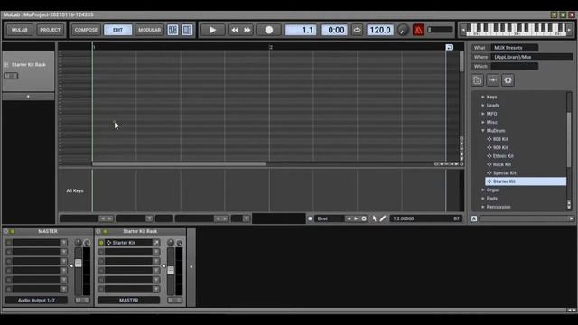Click the All Keys lane label
The width and height of the screenshot is (578, 325).
point(75,190)
